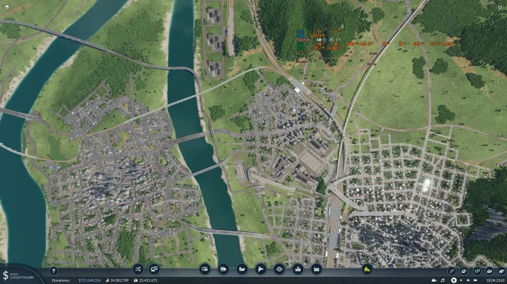Open the water construction ship icon
Image resolution: width=507 pixels, height=284 pixels.
[x=242, y=269]
